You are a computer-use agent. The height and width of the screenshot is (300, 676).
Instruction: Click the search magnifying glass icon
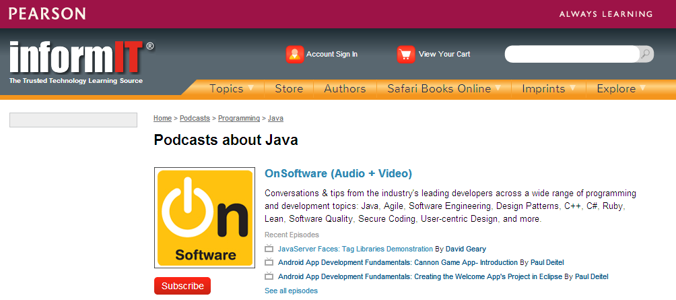tap(645, 55)
